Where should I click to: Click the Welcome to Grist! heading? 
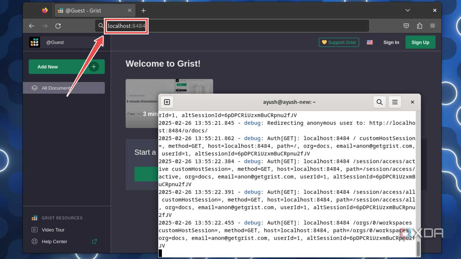[x=163, y=64]
